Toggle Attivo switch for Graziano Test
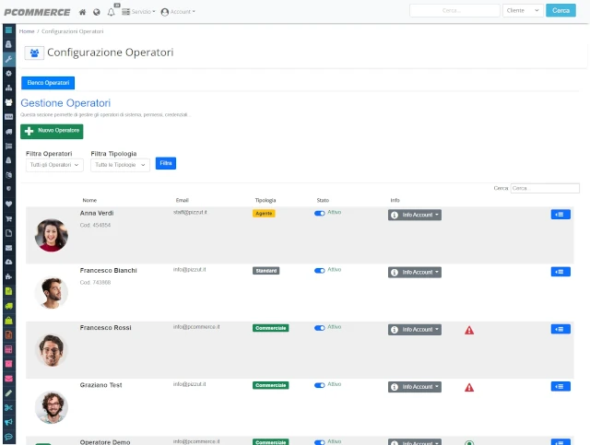 point(320,385)
